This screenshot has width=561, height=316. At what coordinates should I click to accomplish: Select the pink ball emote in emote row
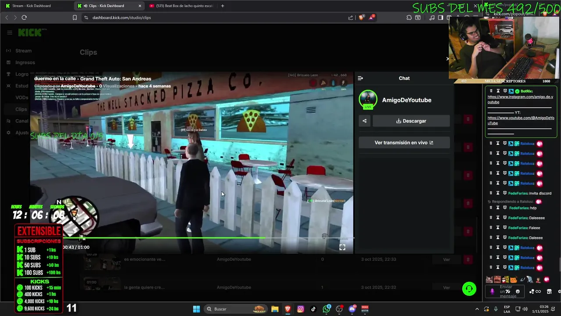547,279
